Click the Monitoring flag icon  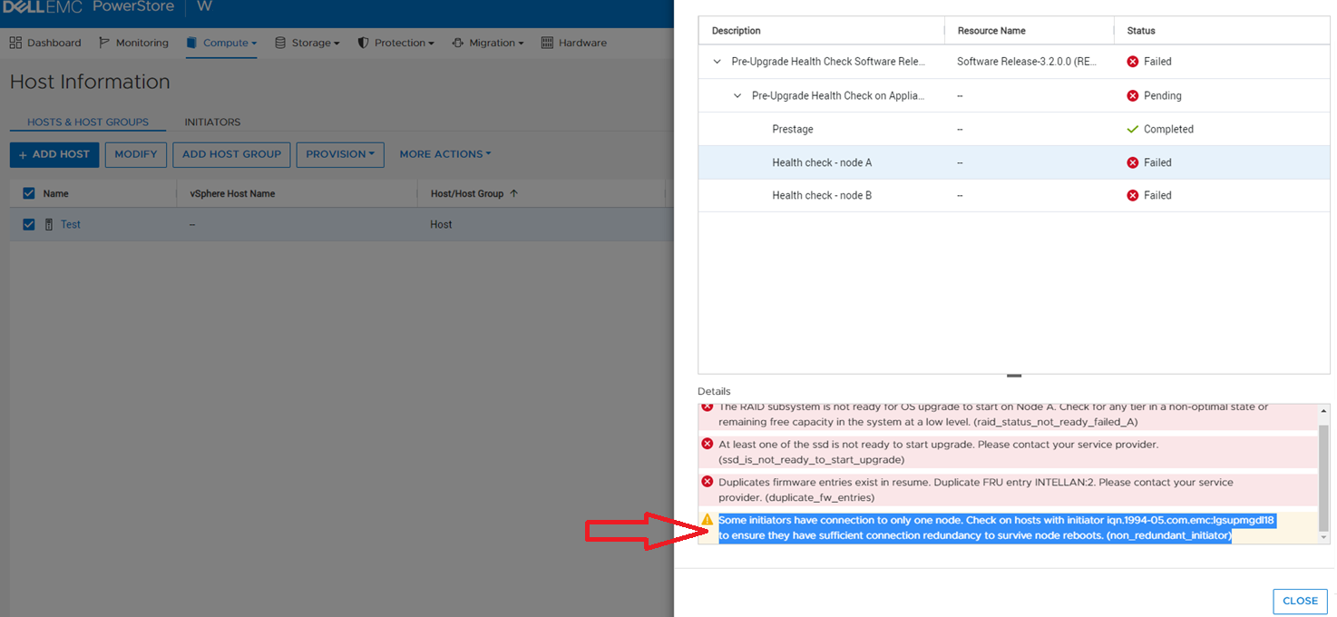click(x=104, y=43)
